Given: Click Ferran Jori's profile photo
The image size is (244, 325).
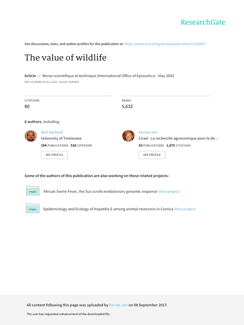Looking at the screenshot, I should (x=128, y=136).
